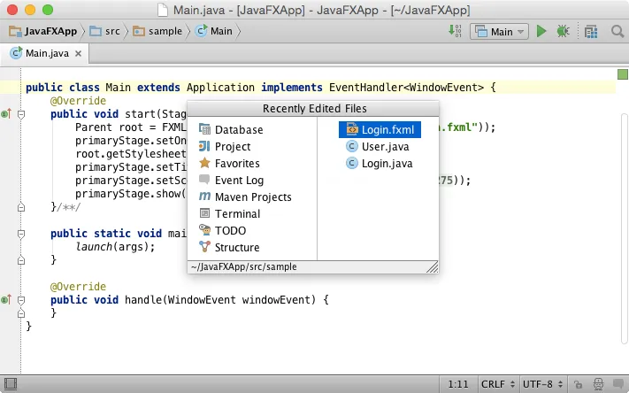Image resolution: width=629 pixels, height=393 pixels.
Task: Collapse the start method fold marker
Action: pos(21,114)
